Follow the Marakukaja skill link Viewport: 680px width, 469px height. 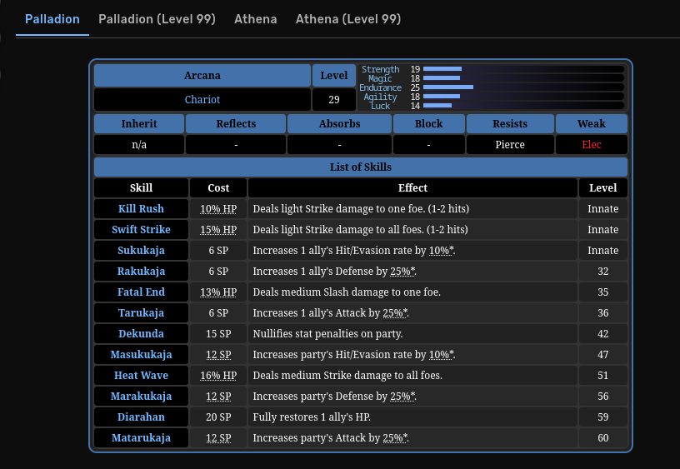point(141,397)
